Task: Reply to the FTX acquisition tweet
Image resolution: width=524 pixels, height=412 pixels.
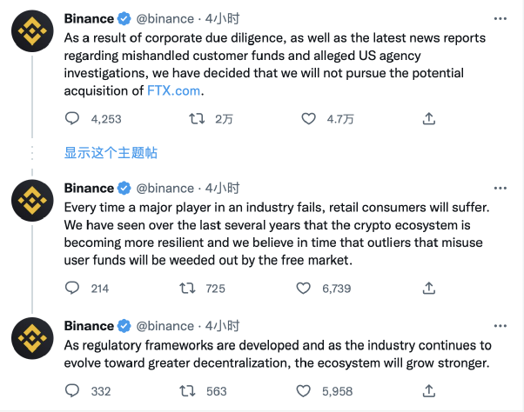Action: click(73, 118)
